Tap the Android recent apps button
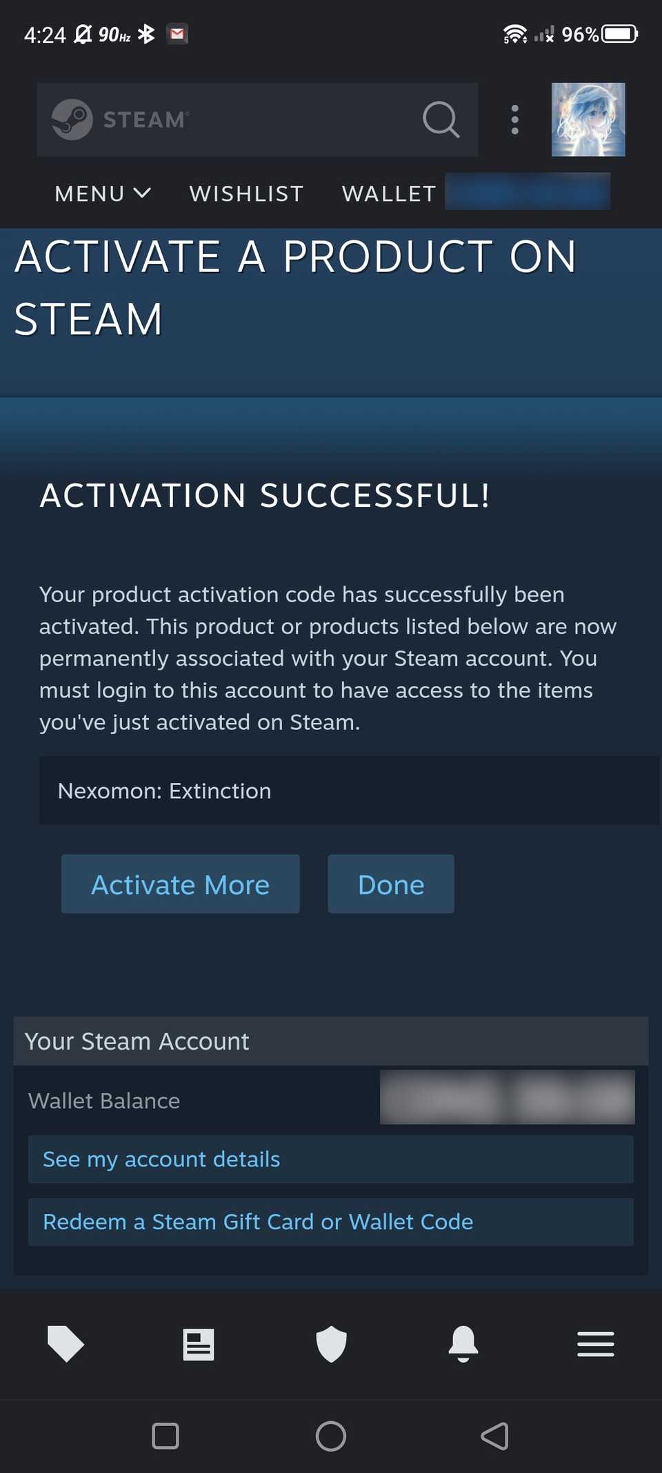Screen dimensions: 662x1473 [x=165, y=1436]
